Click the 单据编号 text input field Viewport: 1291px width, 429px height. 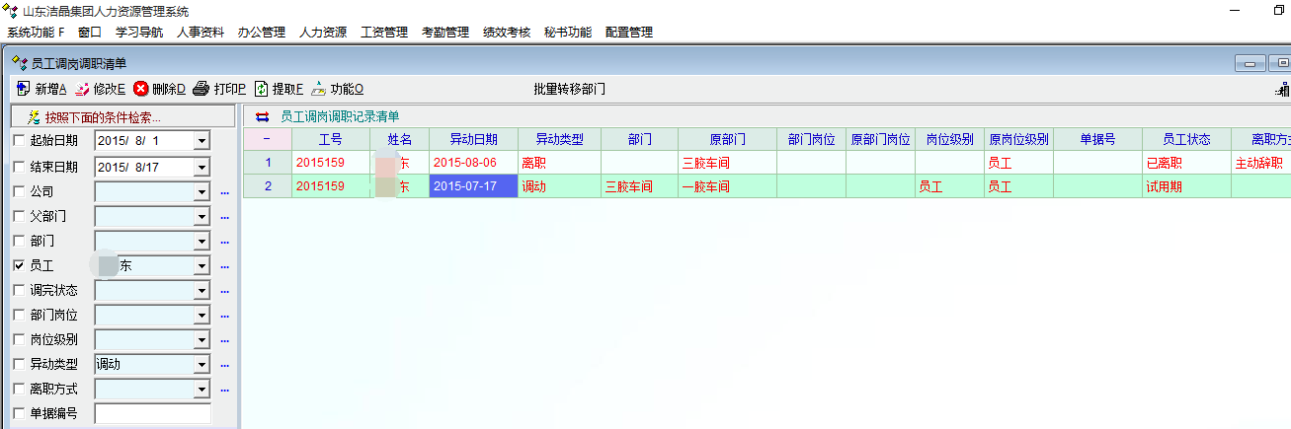click(152, 414)
